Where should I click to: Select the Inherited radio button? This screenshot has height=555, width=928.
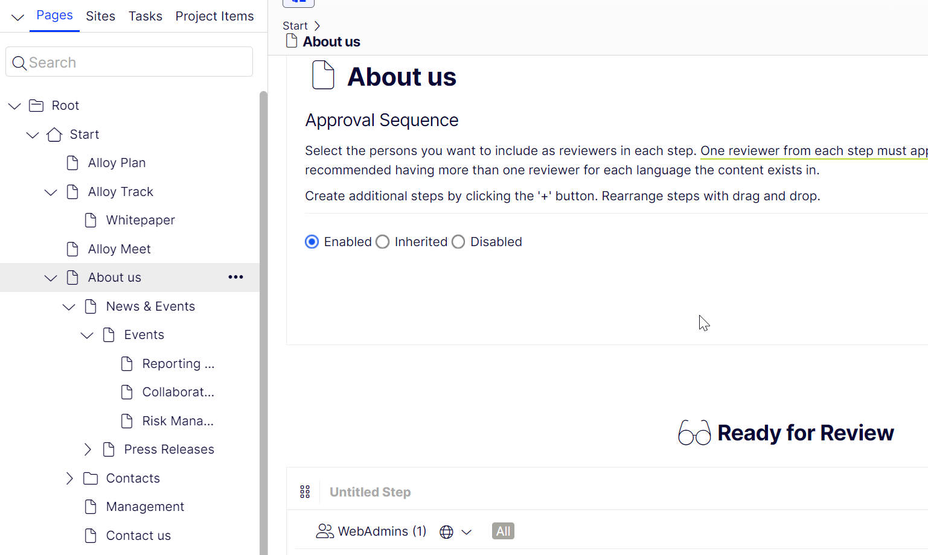(383, 242)
